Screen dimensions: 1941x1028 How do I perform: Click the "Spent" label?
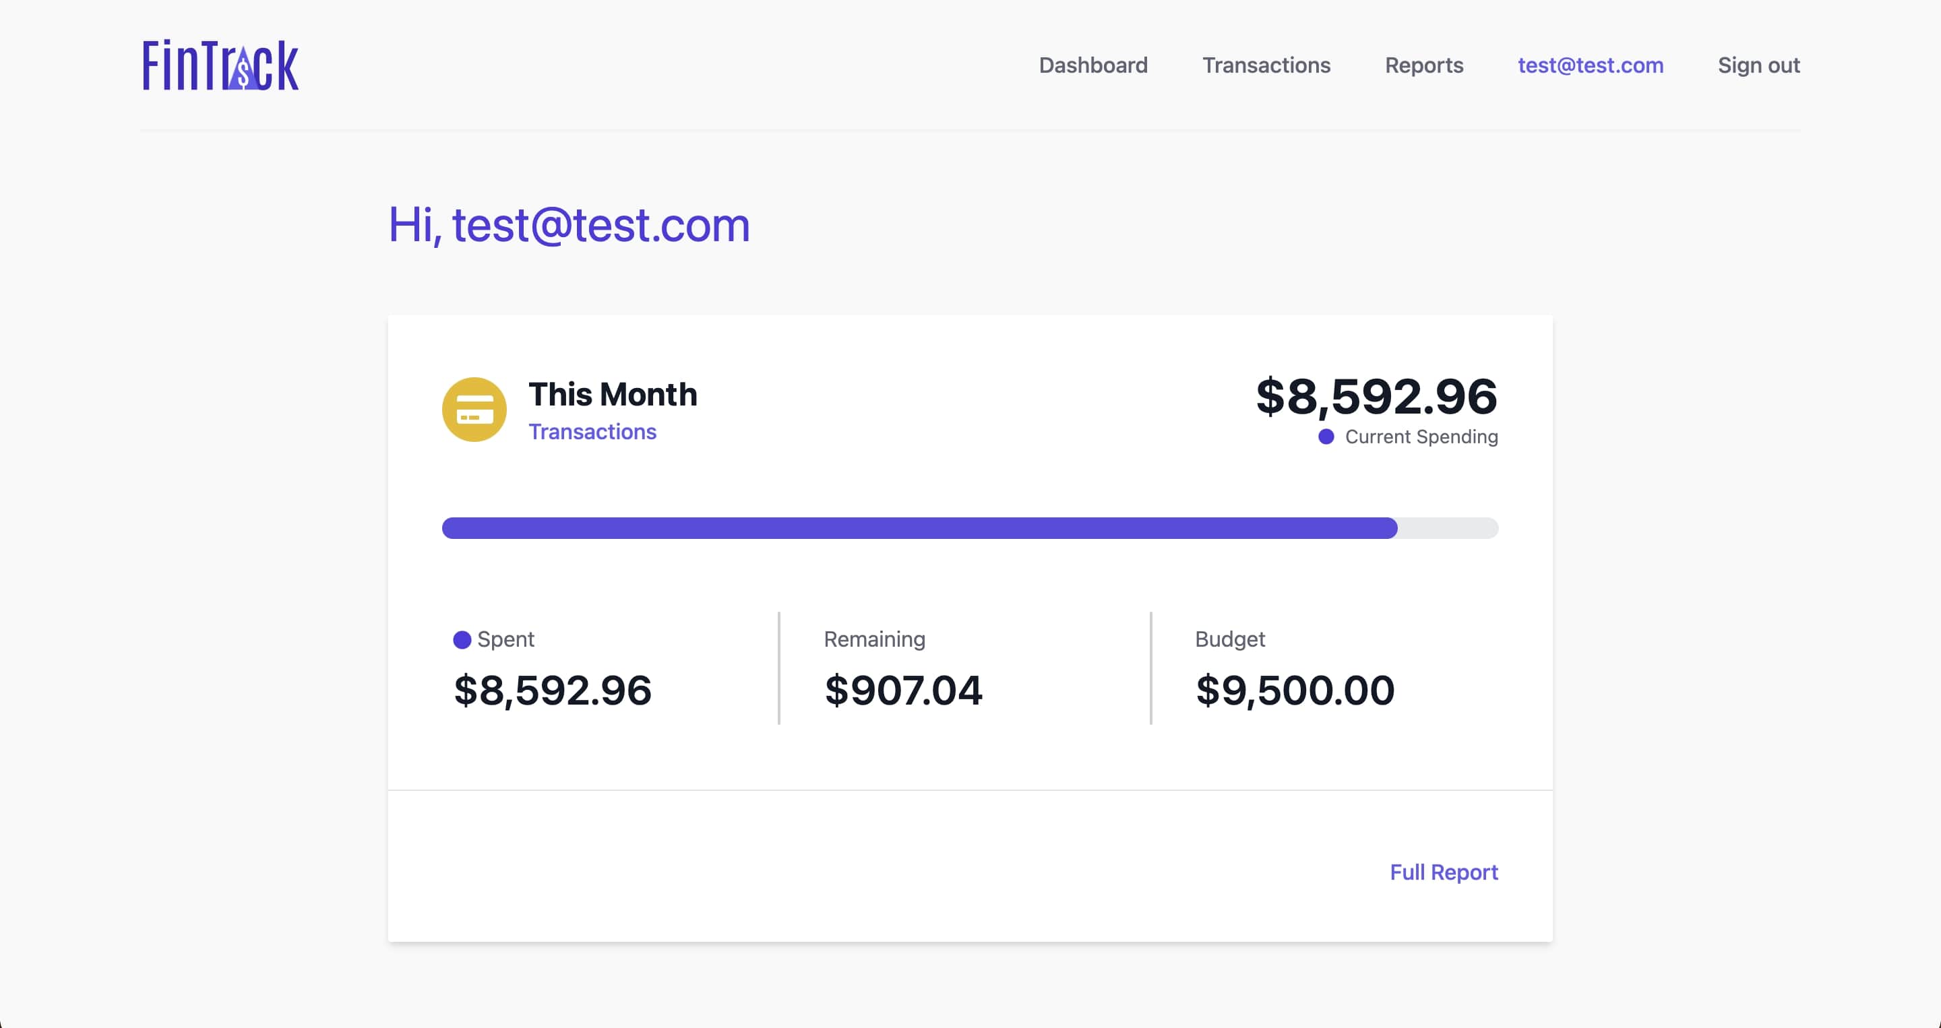[x=505, y=639]
